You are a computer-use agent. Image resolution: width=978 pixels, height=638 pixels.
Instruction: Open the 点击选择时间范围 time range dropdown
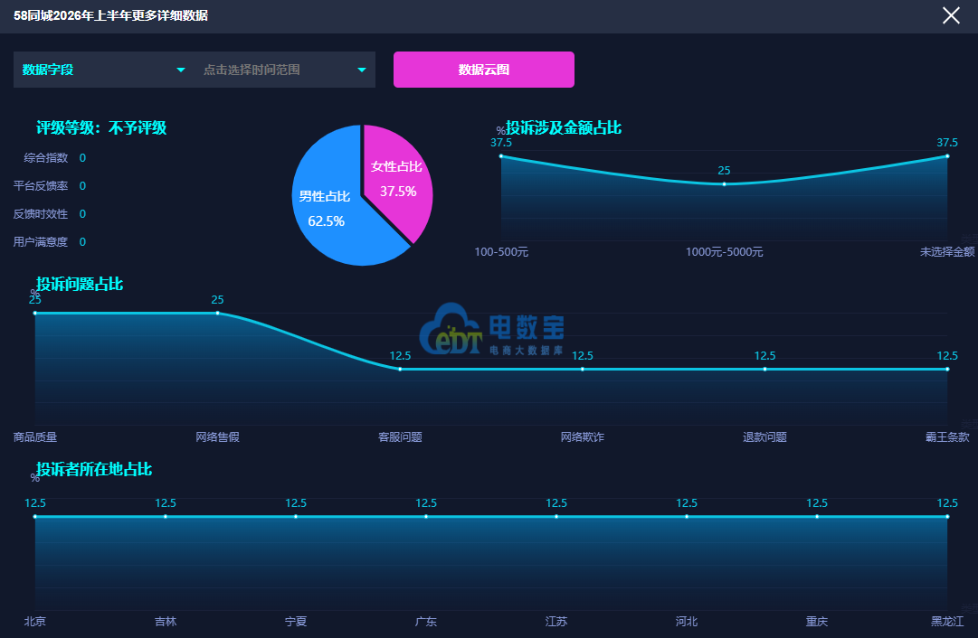click(285, 70)
